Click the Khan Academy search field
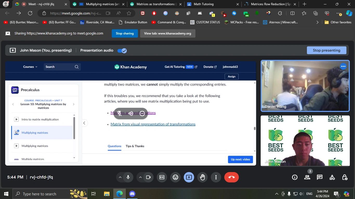Viewport: 355px width, 199px height. click(59, 67)
